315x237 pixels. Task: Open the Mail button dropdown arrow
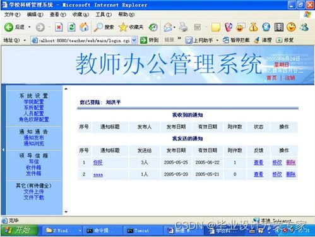coord(174,27)
